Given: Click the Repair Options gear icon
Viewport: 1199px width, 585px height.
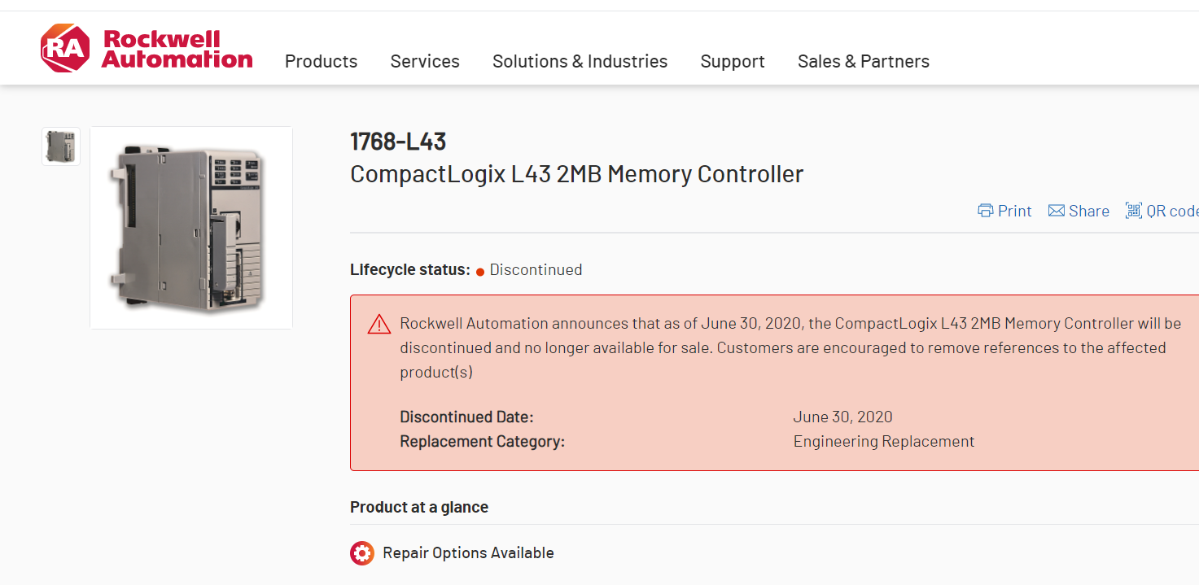Looking at the screenshot, I should 362,553.
